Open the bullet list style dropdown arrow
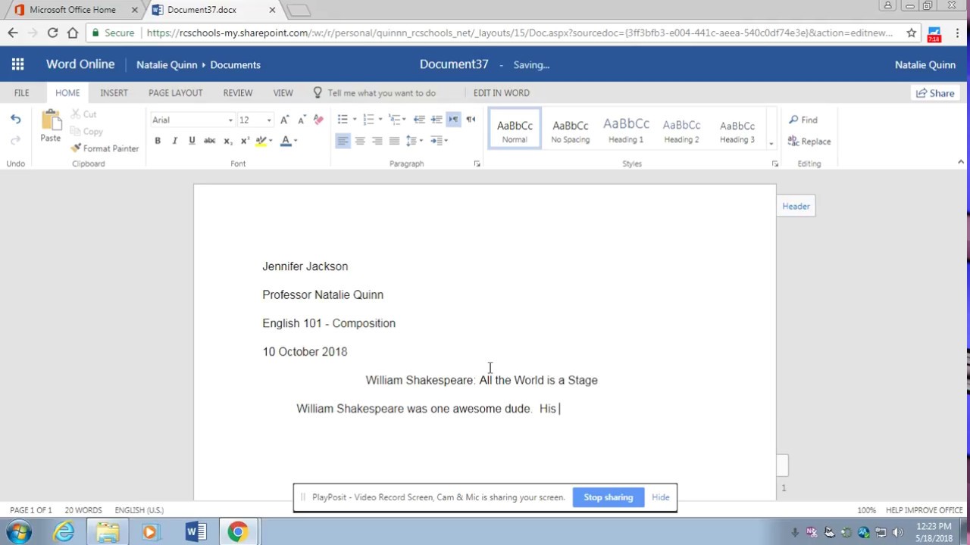This screenshot has height=545, width=970. [355, 120]
